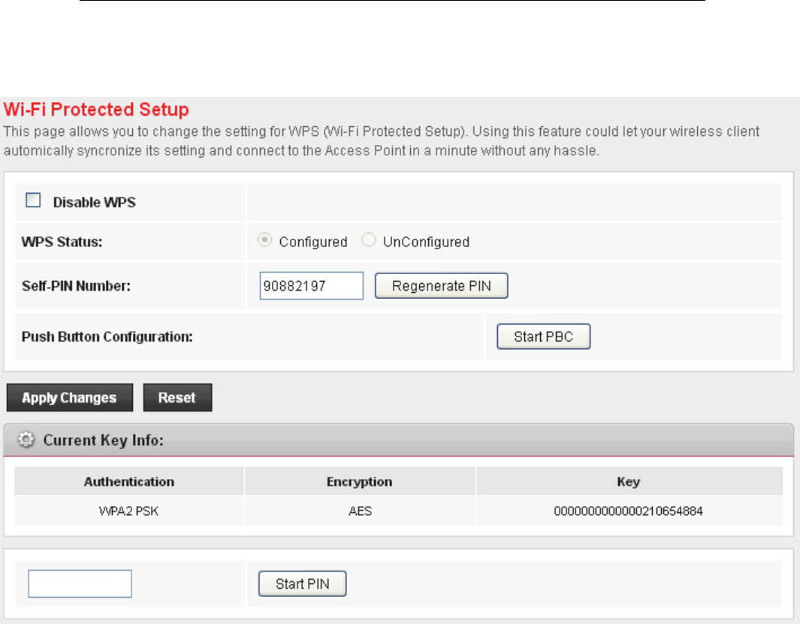Click the Current Key Info section title
800x624 pixels.
pos(104,441)
